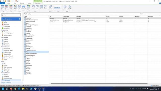Switch to the View ribbon tab
161x91 pixels.
(15, 3)
